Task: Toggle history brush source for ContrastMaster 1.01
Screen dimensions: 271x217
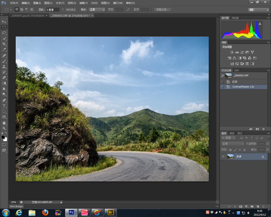Action: pyautogui.click(x=223, y=87)
